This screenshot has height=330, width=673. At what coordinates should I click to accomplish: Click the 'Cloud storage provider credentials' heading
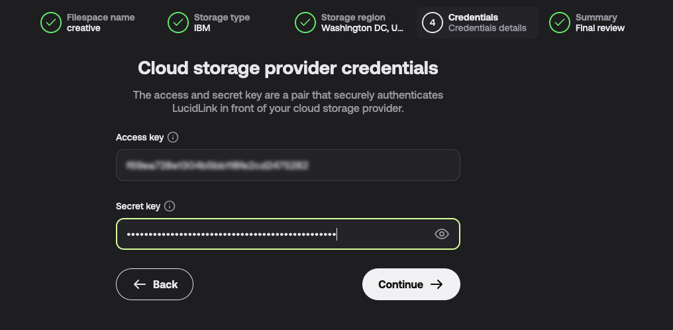click(x=288, y=68)
